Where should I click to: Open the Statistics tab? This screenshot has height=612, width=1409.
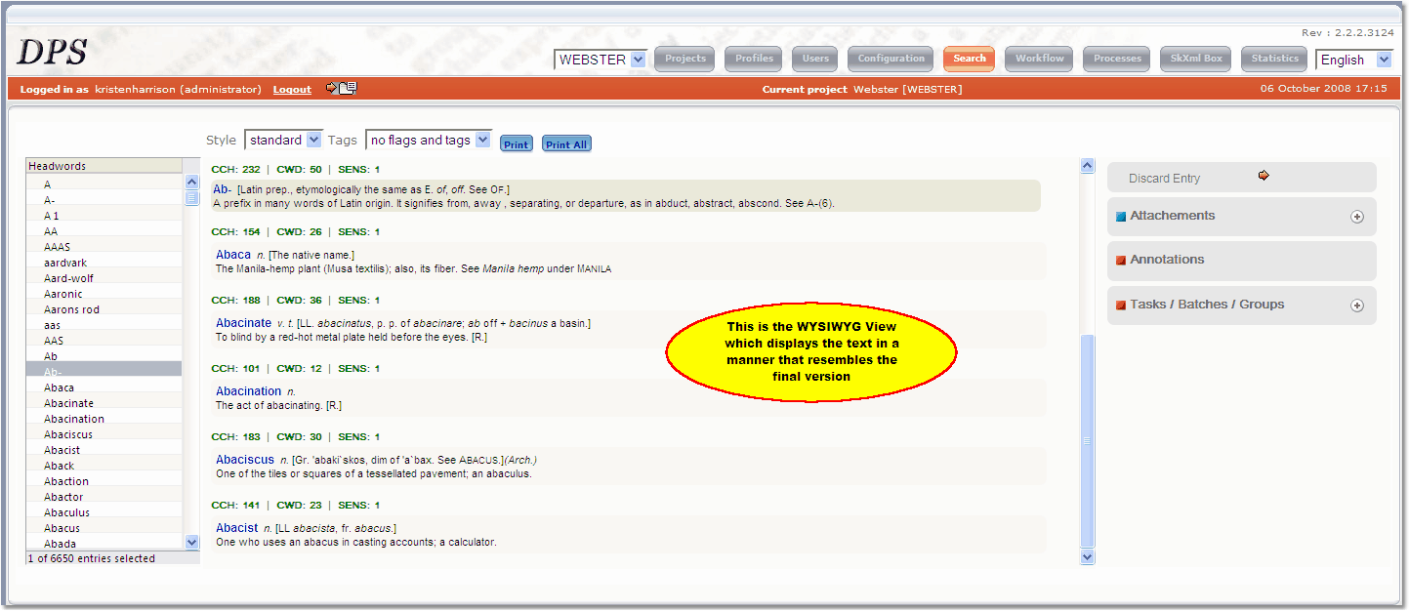click(1275, 59)
